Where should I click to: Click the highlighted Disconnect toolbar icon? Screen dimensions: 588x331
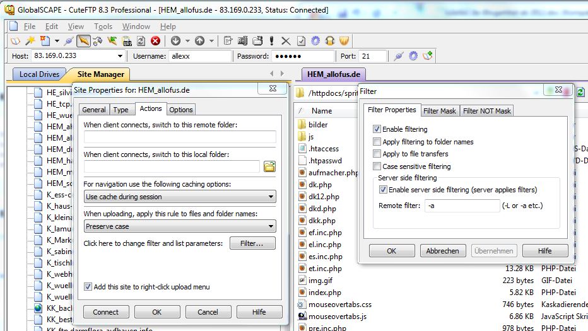coord(83,41)
